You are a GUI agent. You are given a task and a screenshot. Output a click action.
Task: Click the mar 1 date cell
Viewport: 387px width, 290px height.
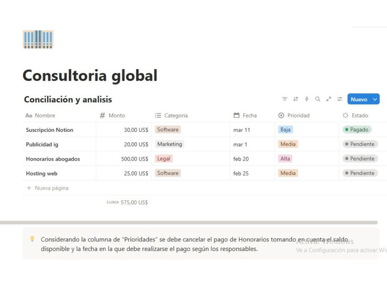click(252, 144)
